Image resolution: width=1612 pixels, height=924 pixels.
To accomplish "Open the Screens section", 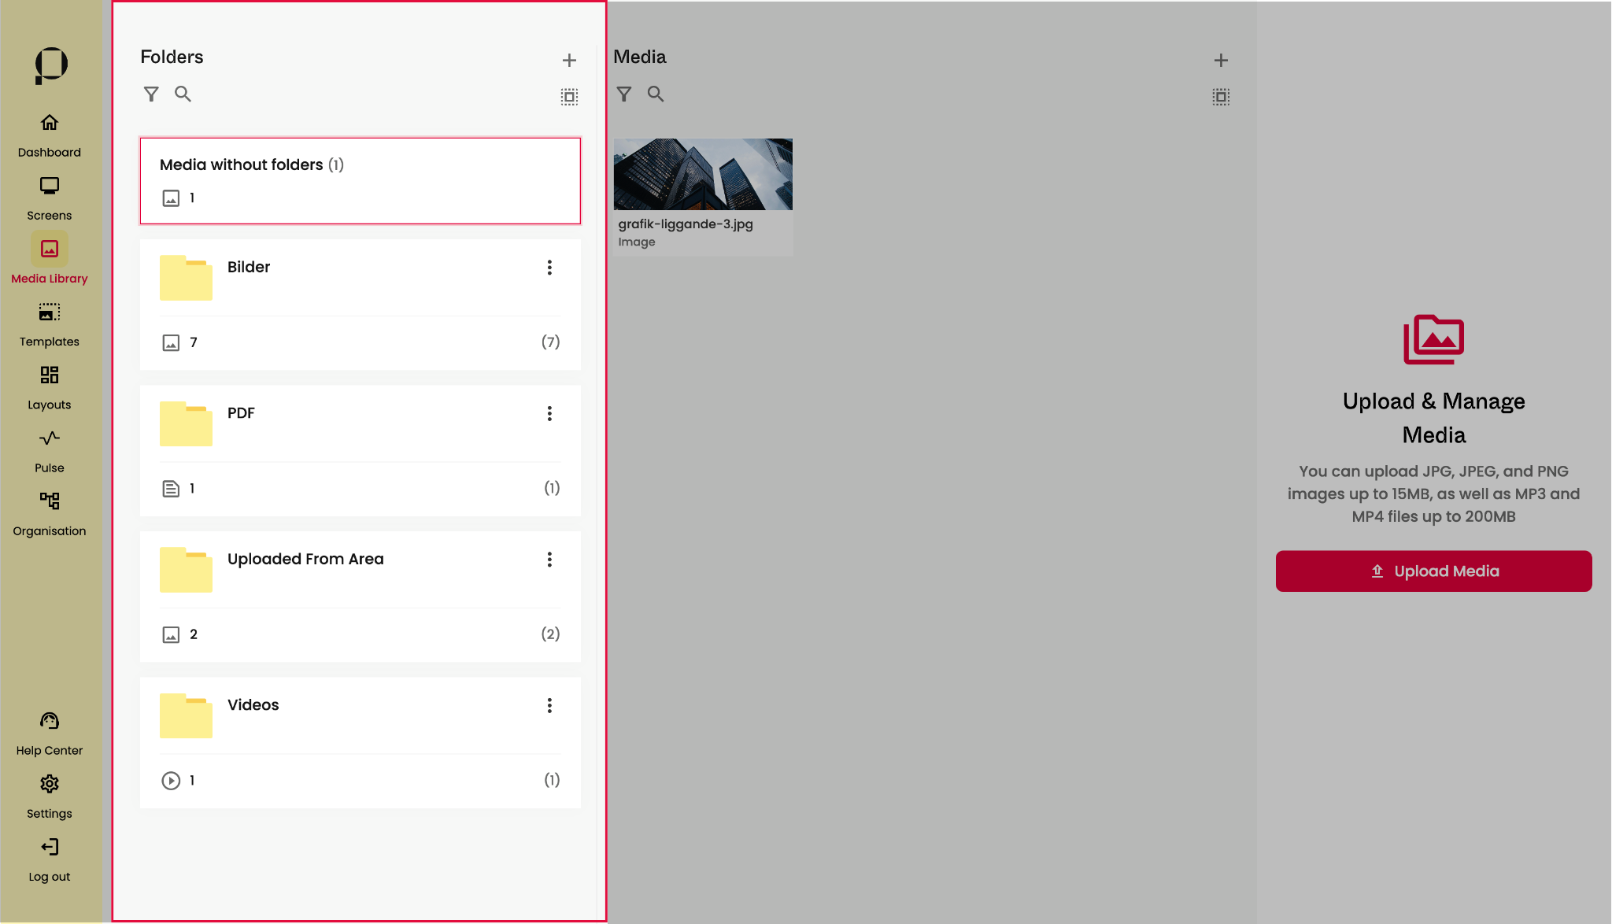I will (50, 197).
